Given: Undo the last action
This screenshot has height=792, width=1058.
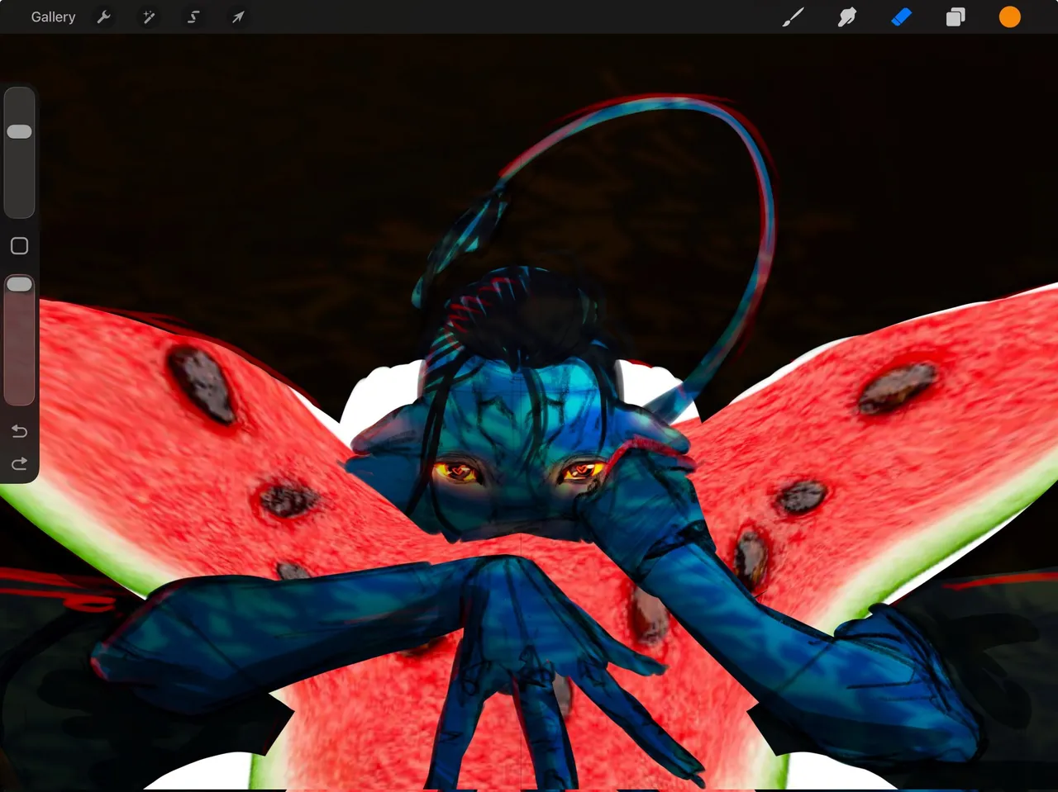Looking at the screenshot, I should coord(19,431).
